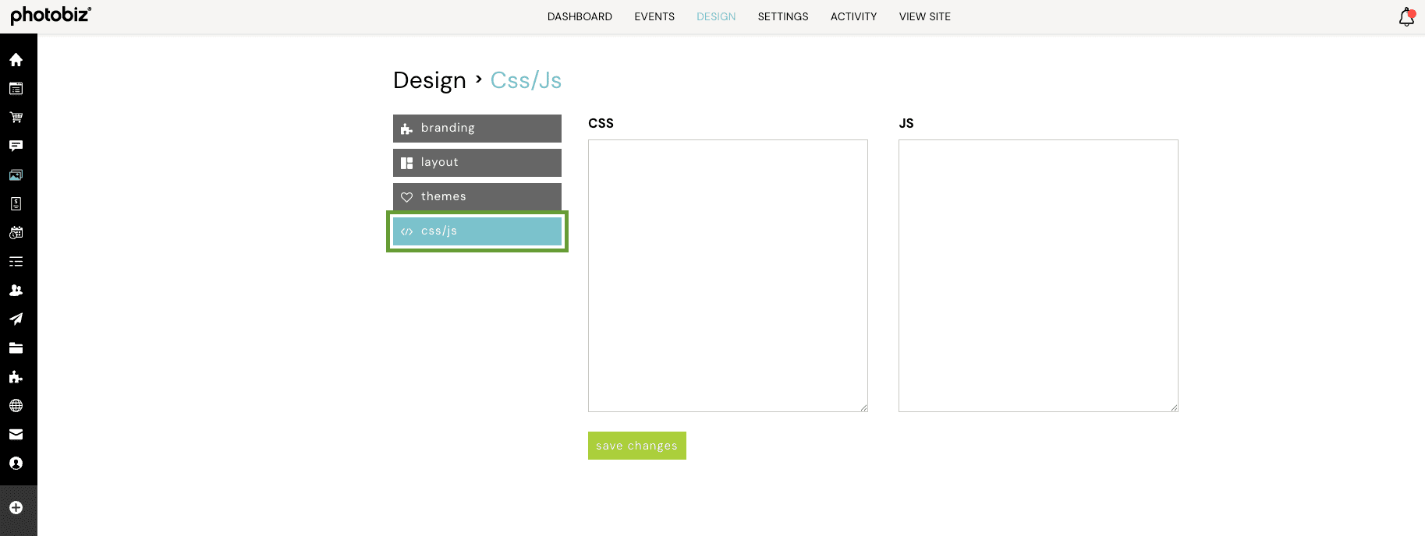Open the photo galleries sidebar icon

coord(16,175)
